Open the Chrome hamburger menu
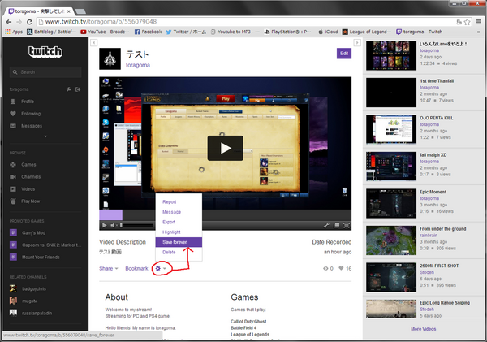This screenshot has height=342, width=487. [x=479, y=22]
